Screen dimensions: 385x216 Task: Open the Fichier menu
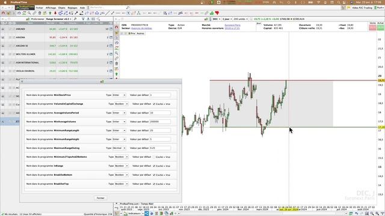pos(39,8)
